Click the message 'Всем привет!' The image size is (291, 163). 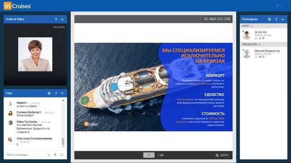click(x=25, y=115)
